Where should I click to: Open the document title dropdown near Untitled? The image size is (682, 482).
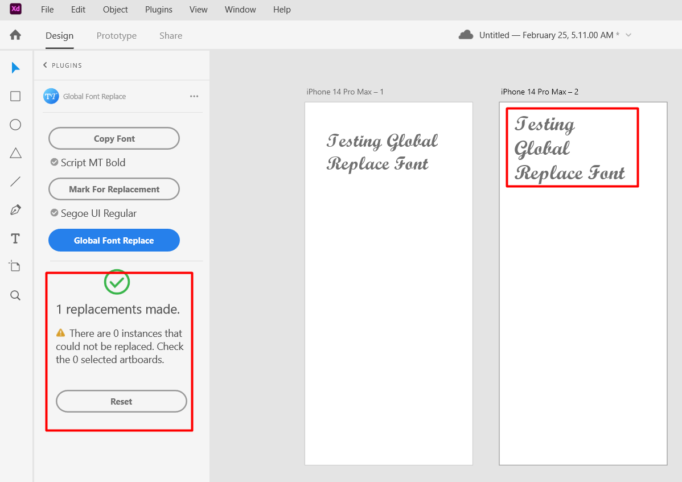[x=628, y=35]
